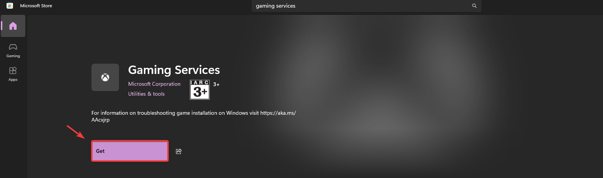The image size is (603, 178).
Task: Click the Xbox logo app tile
Action: tap(105, 77)
